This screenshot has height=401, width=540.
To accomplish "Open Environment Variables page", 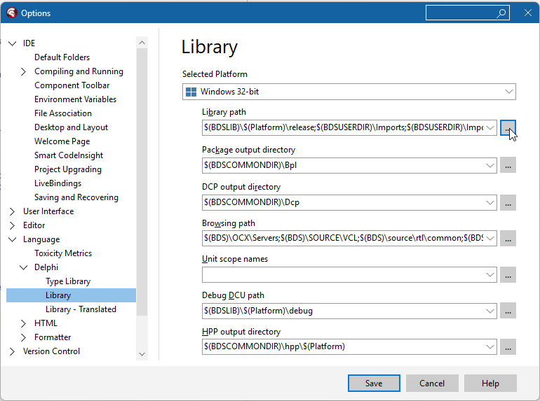I will [76, 99].
